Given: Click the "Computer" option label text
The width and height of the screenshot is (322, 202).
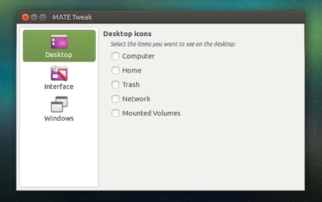Looking at the screenshot, I should [x=138, y=56].
